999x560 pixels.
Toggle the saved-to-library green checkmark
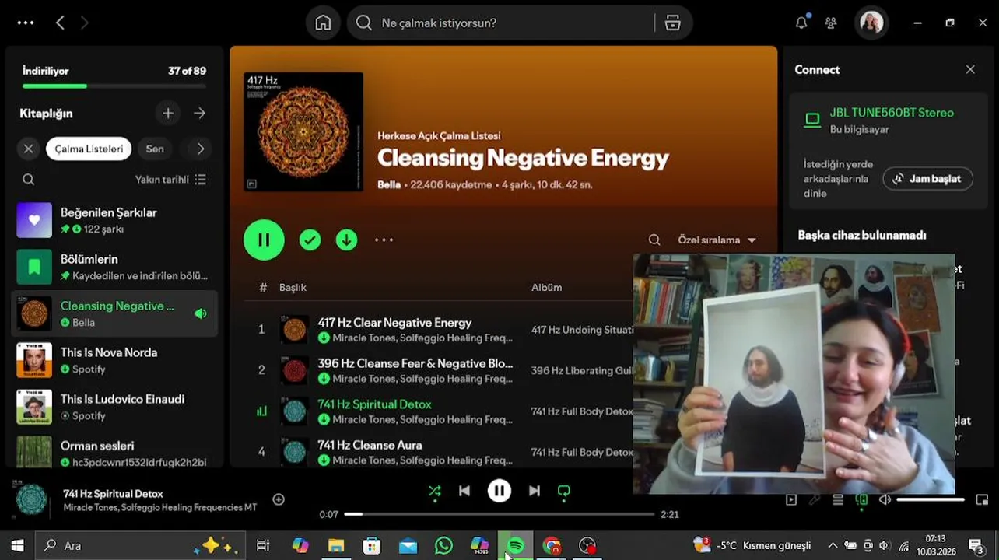pos(310,240)
